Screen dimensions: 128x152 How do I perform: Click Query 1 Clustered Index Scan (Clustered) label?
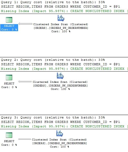61,24
